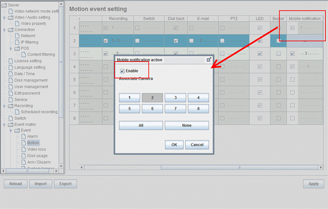Toggle LED checkbox in row 3
This screenshot has height=209, width=328.
click(260, 54)
